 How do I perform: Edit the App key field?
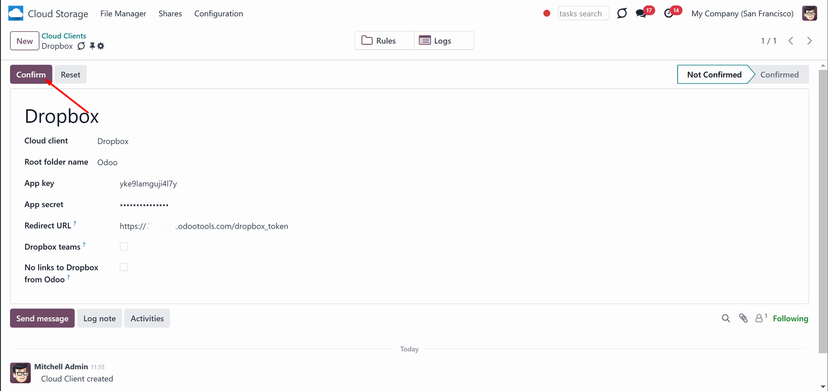148,183
